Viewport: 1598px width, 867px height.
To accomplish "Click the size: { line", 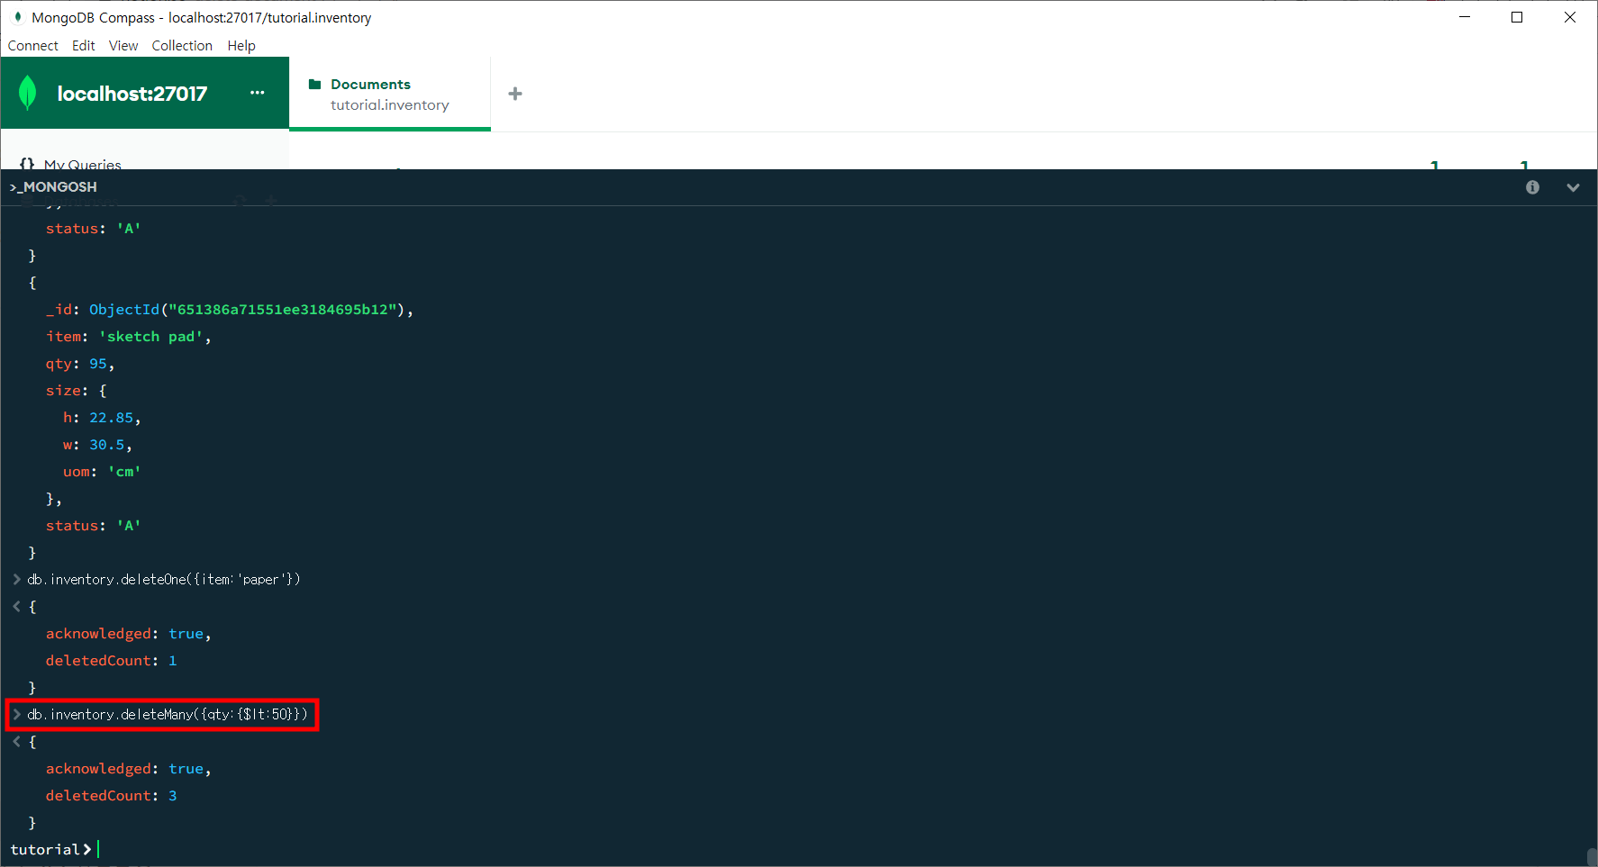I will pos(77,391).
